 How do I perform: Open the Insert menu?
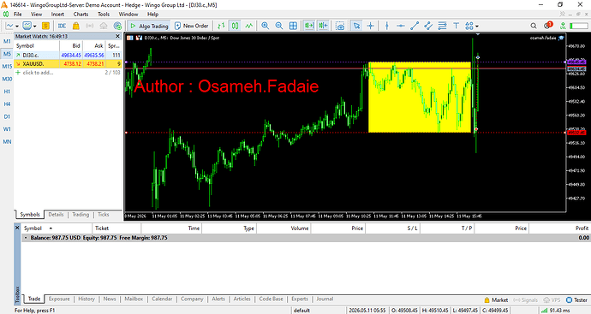(x=57, y=15)
